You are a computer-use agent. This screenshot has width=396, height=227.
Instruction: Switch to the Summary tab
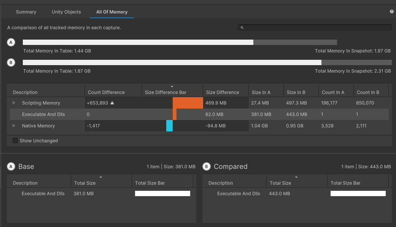[x=26, y=12]
